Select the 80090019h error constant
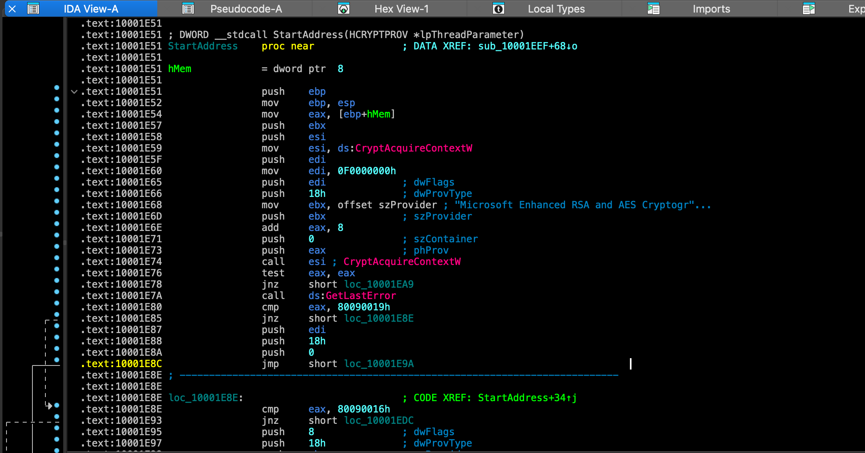The height and width of the screenshot is (453, 865). (x=364, y=307)
